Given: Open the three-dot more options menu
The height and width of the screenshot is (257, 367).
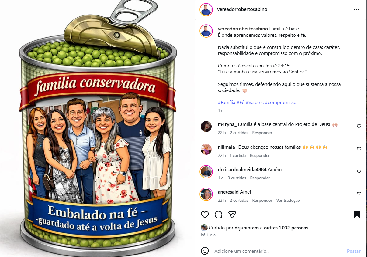Looking at the screenshot, I should tap(356, 9).
